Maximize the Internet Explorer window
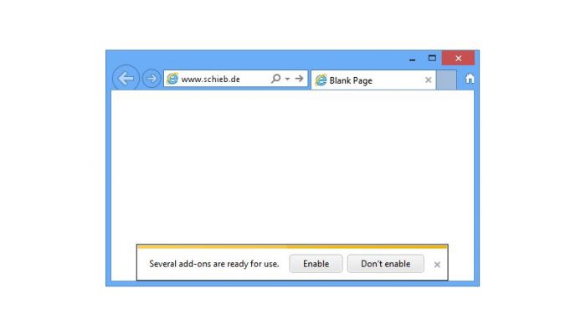Image resolution: width=586 pixels, height=335 pixels. (x=432, y=58)
